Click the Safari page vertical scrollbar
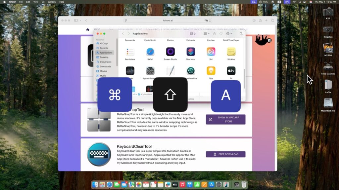The image size is (339, 190). (x=276, y=89)
